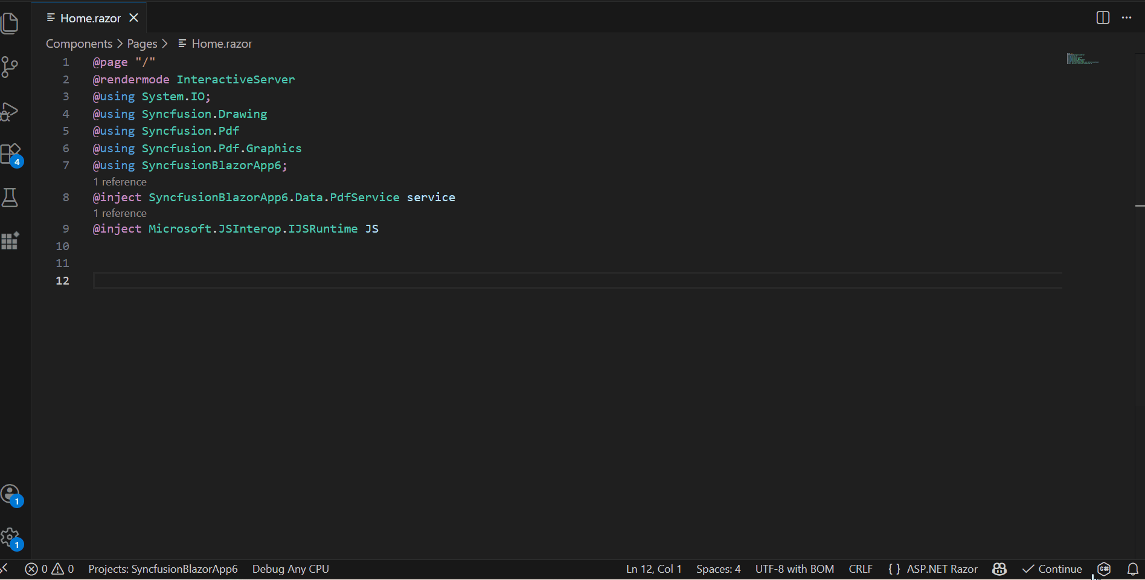Open the Run and Debug panel
The width and height of the screenshot is (1145, 580).
[11, 111]
